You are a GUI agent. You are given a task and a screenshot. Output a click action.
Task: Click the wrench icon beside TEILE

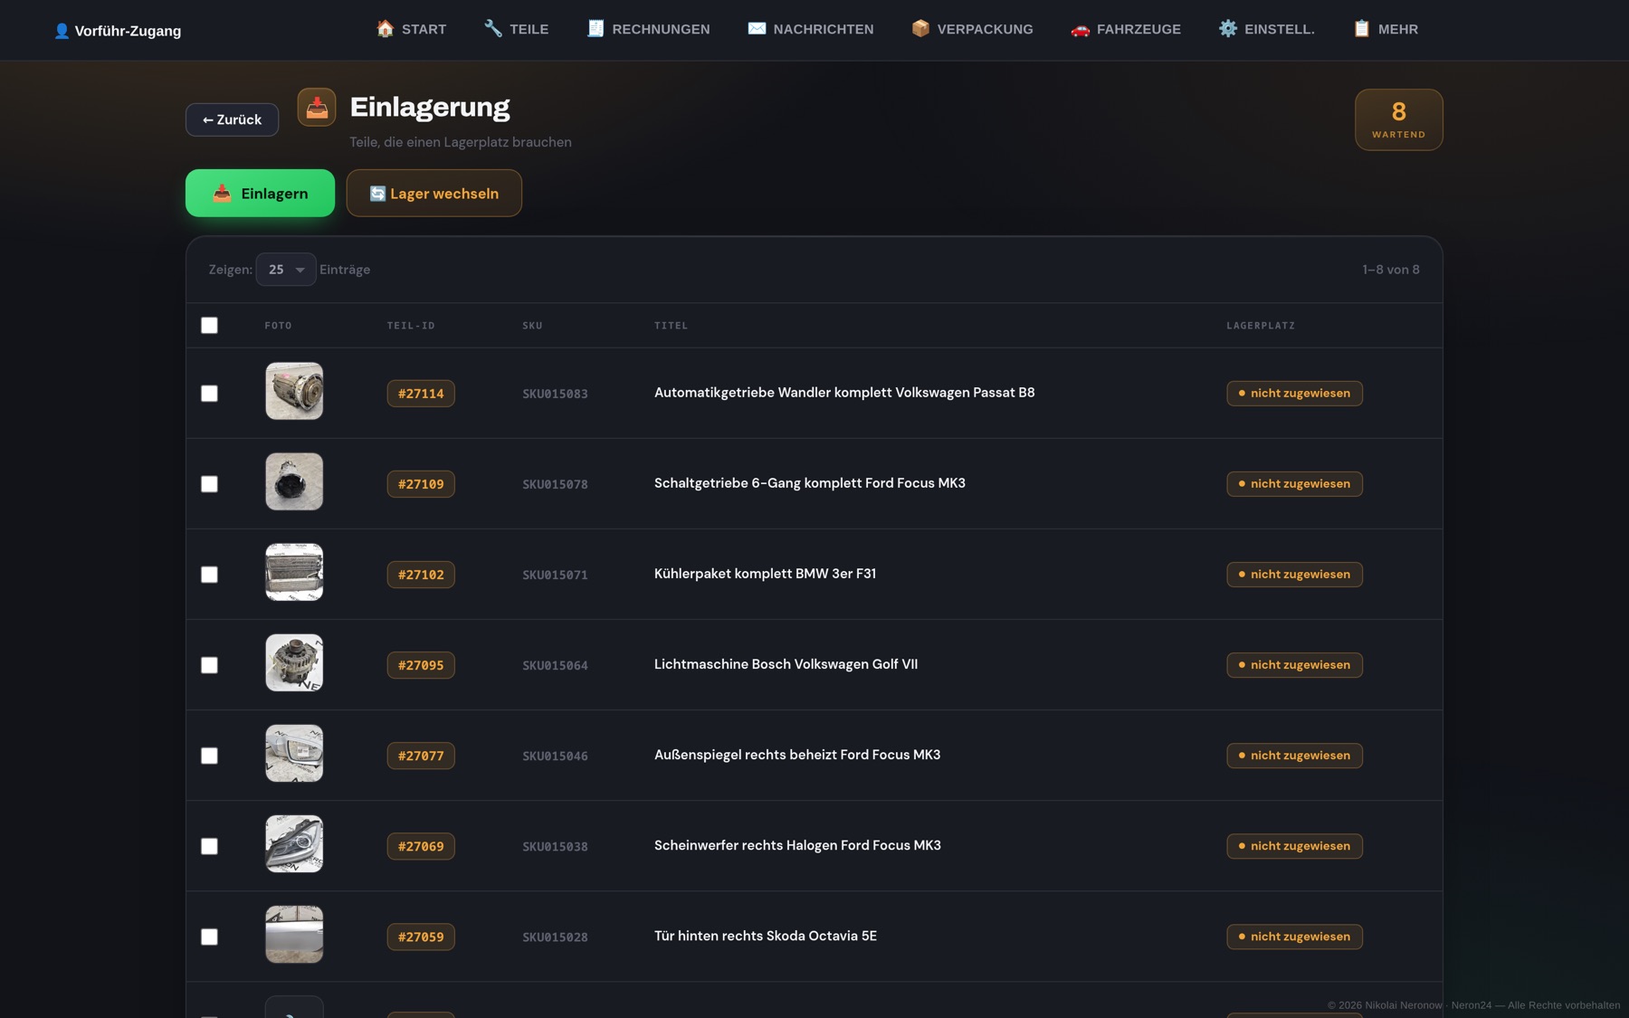click(x=493, y=29)
